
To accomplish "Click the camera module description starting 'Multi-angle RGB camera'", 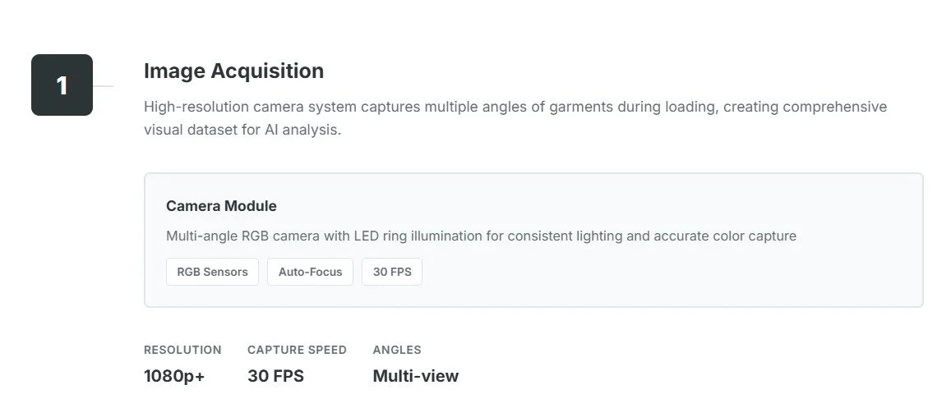I will point(481,236).
